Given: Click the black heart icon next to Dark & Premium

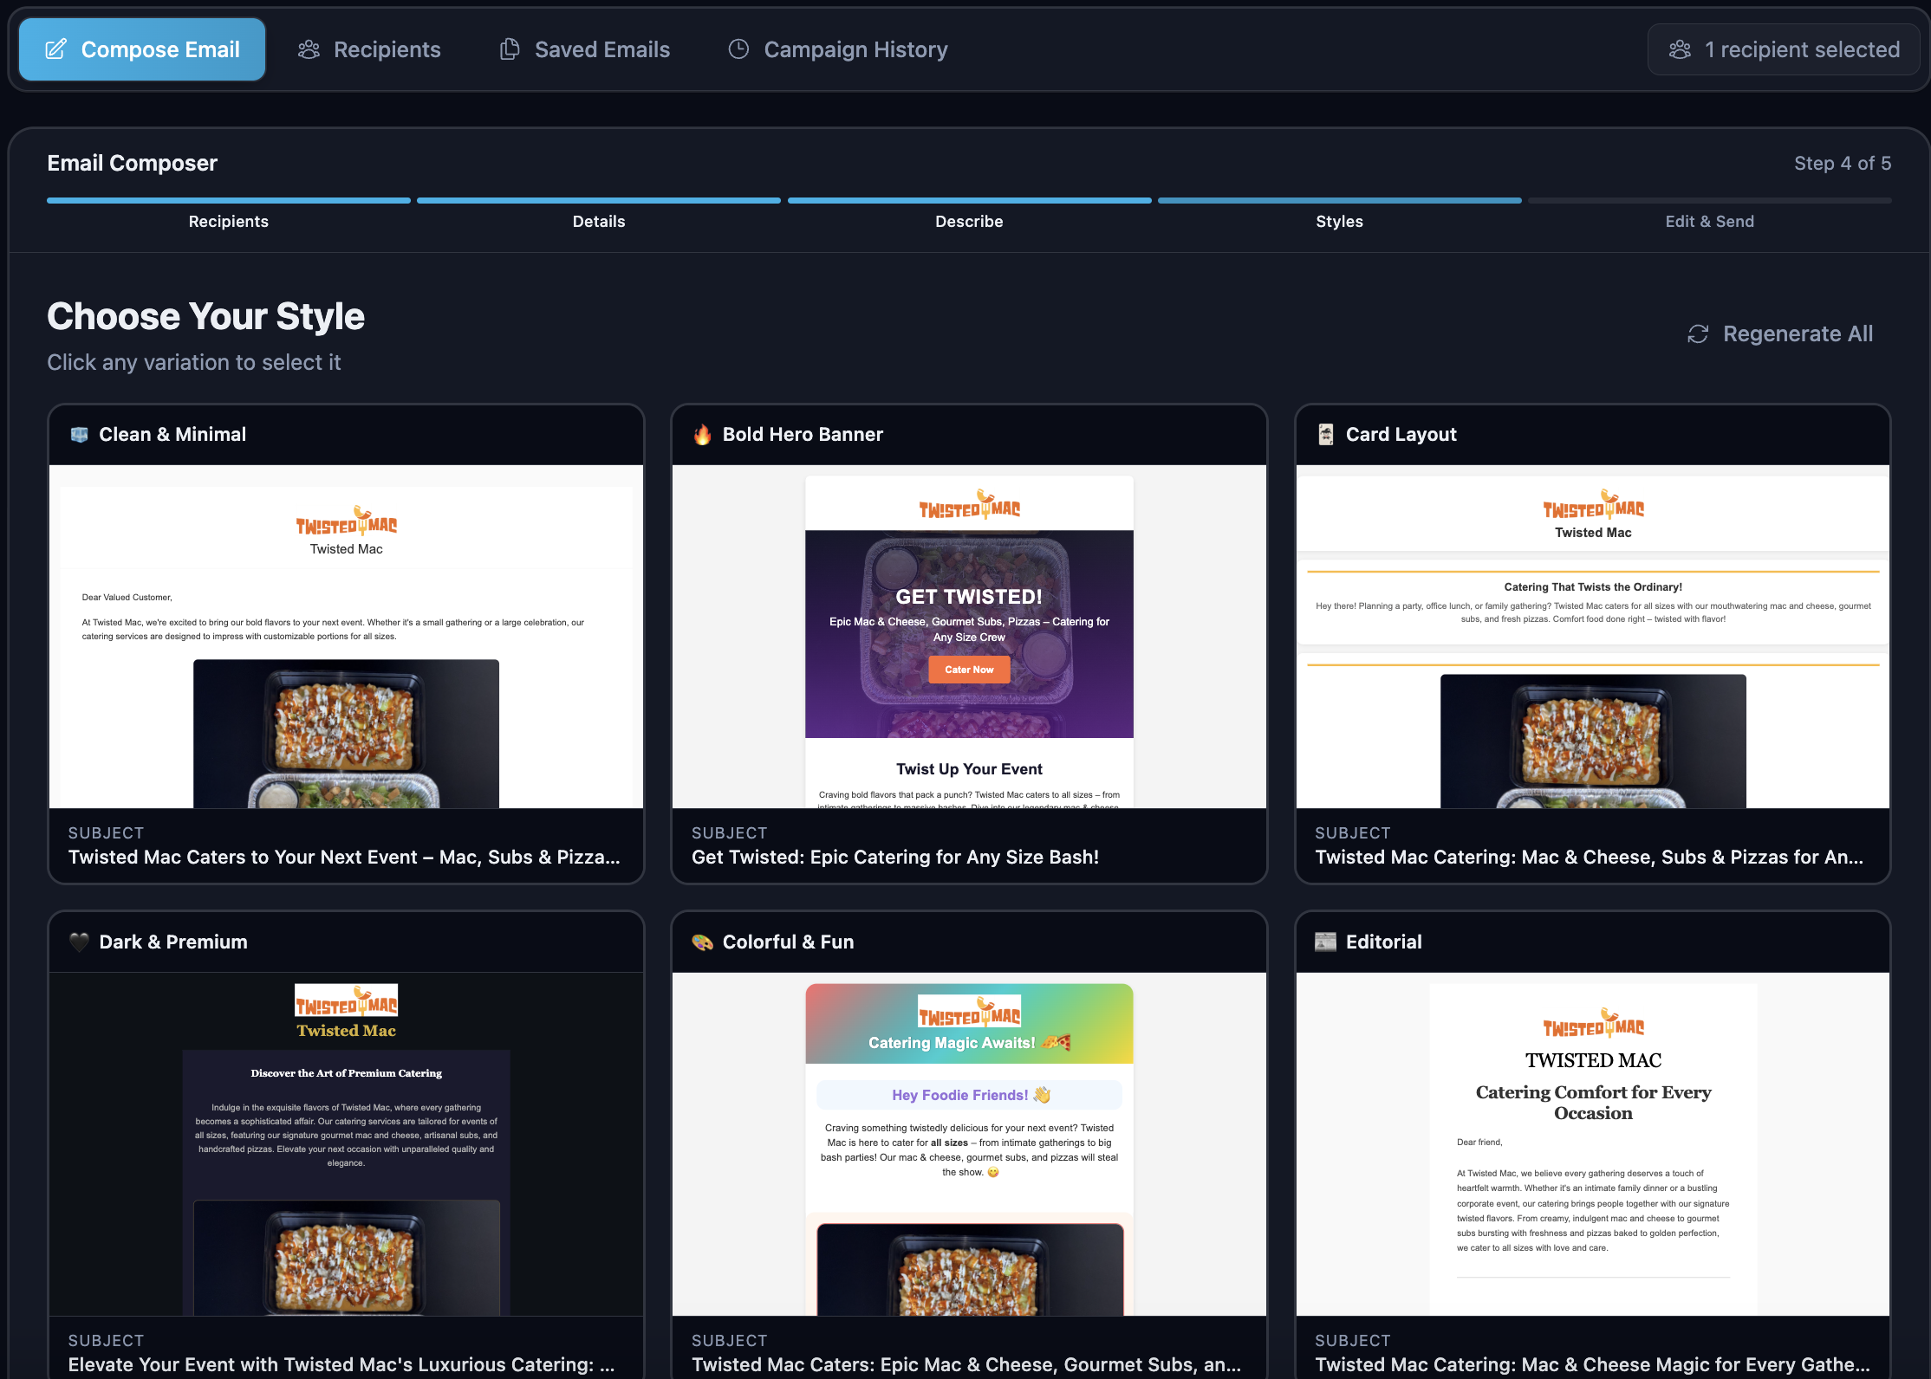Looking at the screenshot, I should (x=79, y=942).
